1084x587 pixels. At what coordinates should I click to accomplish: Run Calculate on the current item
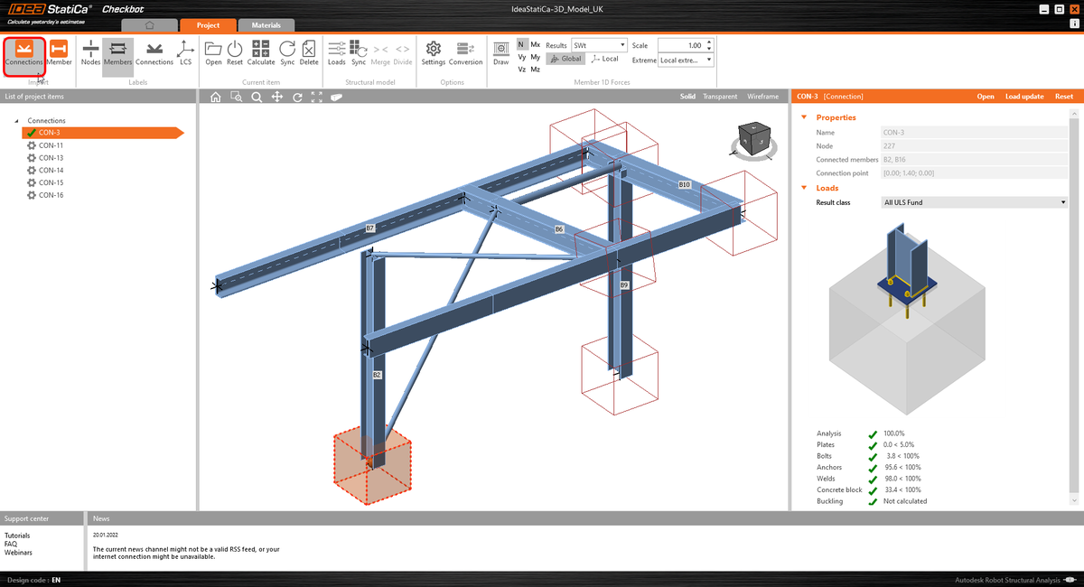(x=260, y=53)
